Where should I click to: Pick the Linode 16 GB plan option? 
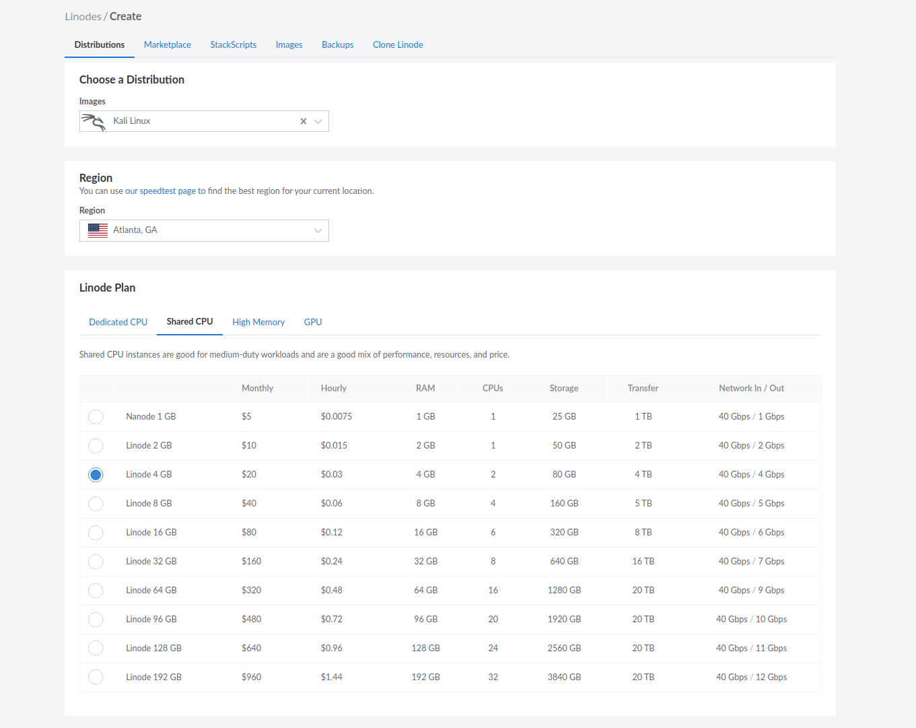click(x=96, y=533)
